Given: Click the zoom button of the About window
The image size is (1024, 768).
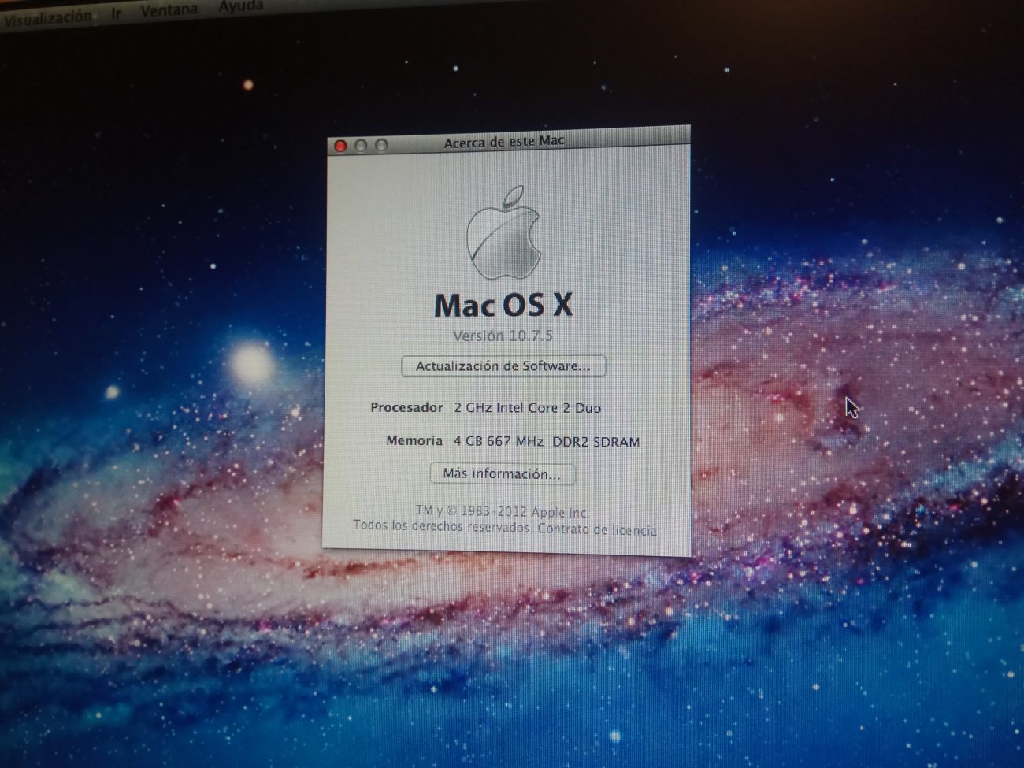Looking at the screenshot, I should (381, 145).
